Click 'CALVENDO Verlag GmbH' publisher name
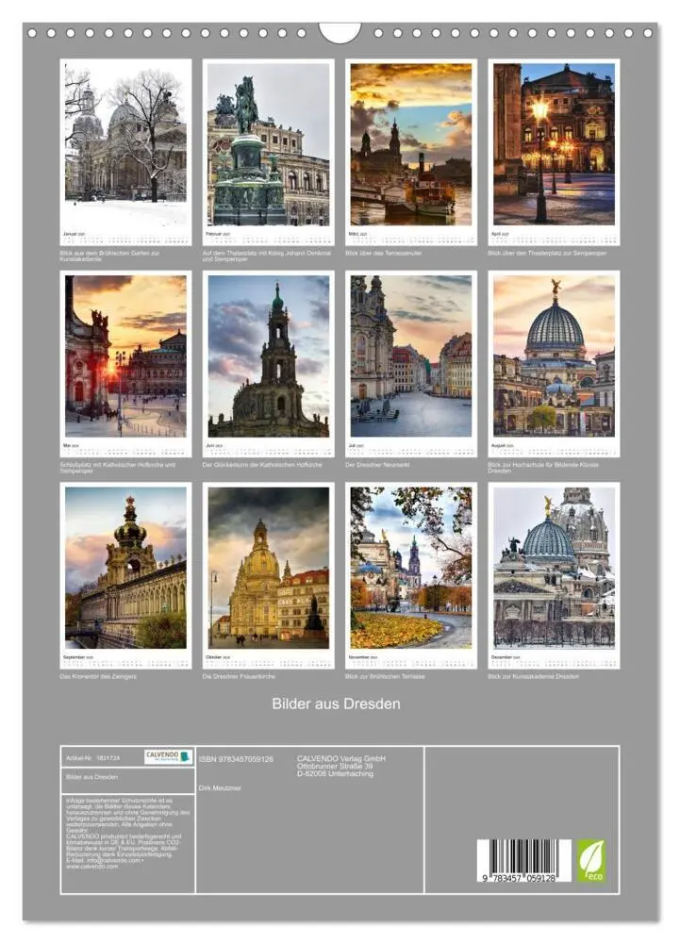The image size is (680, 943). [x=341, y=758]
